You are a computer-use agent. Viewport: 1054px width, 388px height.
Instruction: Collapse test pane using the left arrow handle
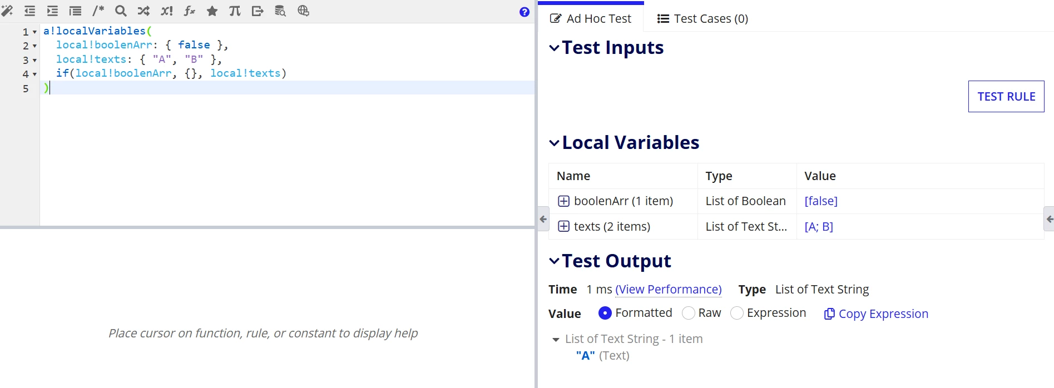click(543, 219)
